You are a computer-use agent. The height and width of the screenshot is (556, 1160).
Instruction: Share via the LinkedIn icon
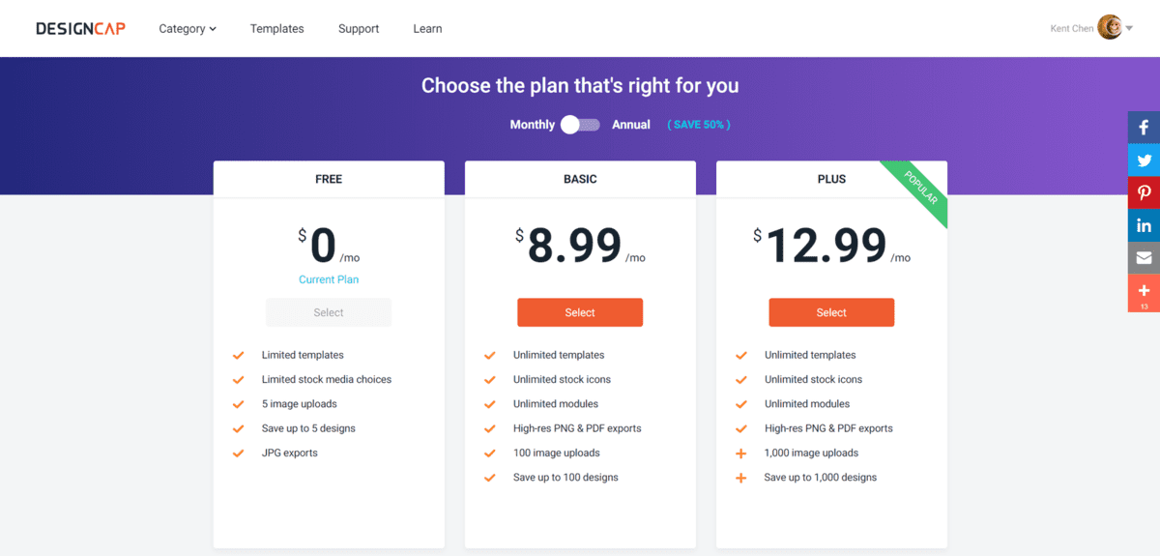pyautogui.click(x=1144, y=225)
